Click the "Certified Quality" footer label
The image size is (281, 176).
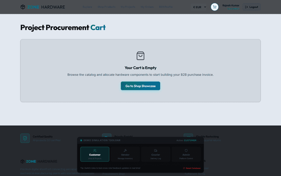[x=43, y=137]
